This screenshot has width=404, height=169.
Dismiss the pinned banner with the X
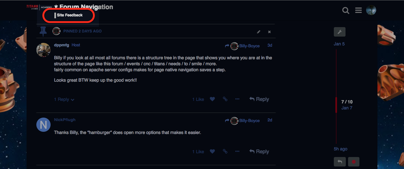(x=269, y=32)
